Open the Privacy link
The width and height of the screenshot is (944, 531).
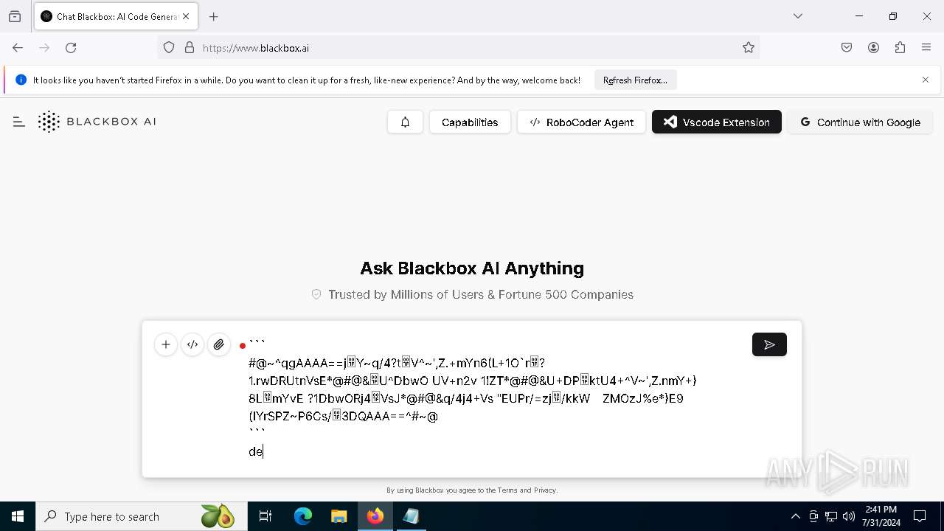point(545,490)
